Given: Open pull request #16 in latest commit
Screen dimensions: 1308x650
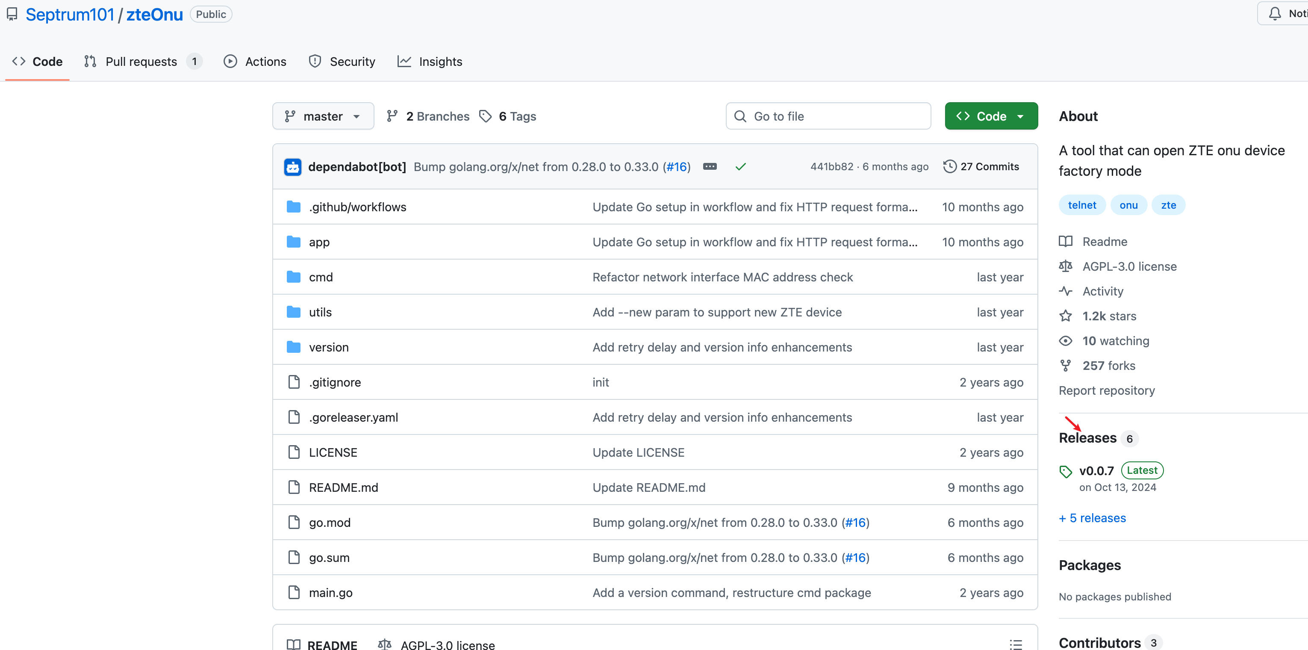Looking at the screenshot, I should [677, 167].
